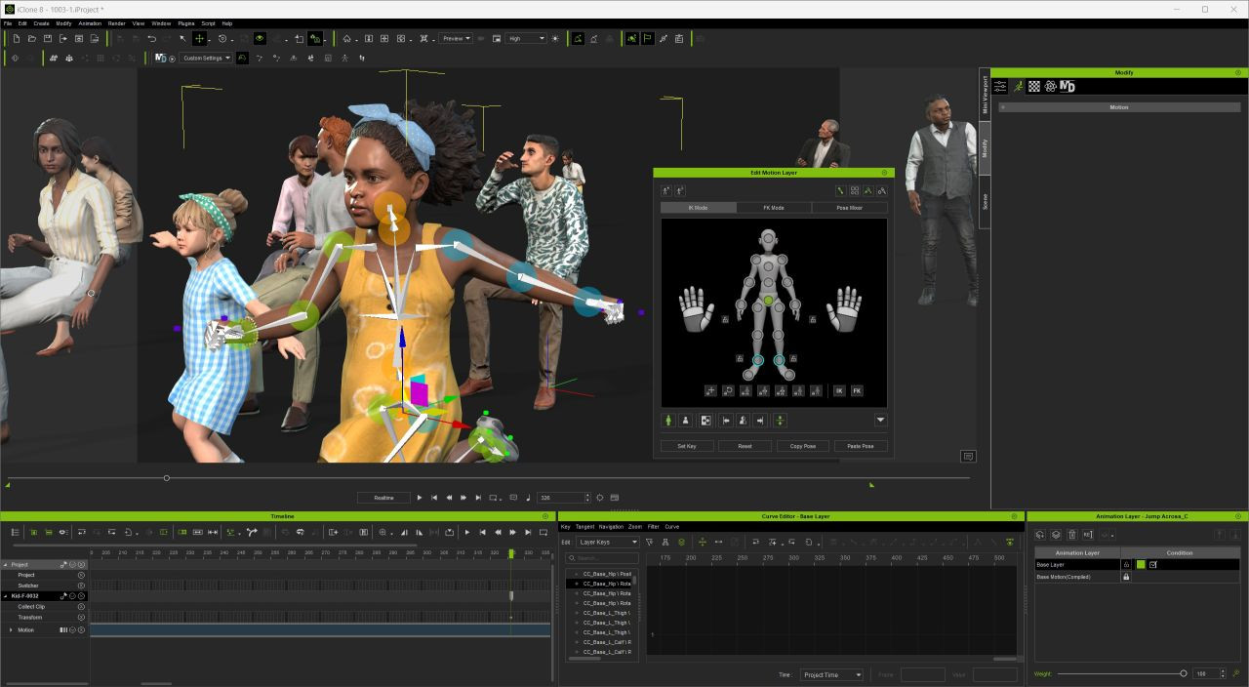Expand the Motion track in the timeline
Image resolution: width=1249 pixels, height=687 pixels.
coord(11,630)
